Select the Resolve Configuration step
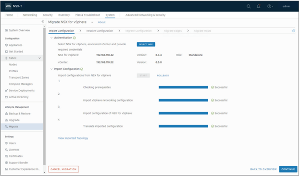 click(100, 31)
